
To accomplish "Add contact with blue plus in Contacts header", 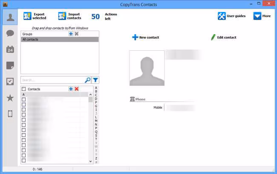I will pos(71,89).
